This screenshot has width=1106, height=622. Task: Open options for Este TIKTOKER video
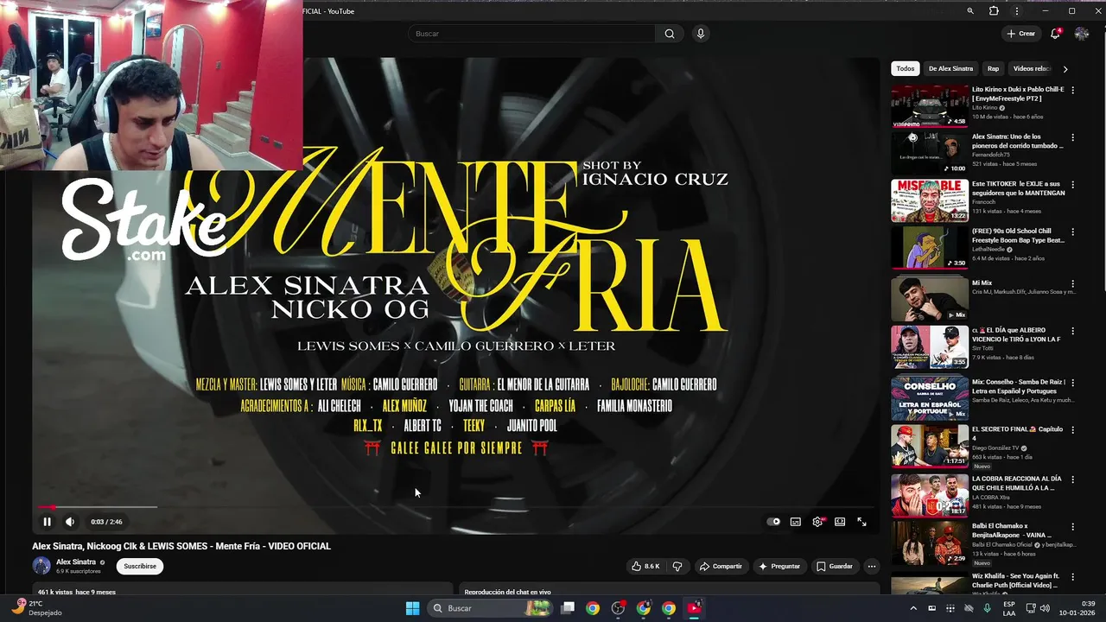(1073, 184)
